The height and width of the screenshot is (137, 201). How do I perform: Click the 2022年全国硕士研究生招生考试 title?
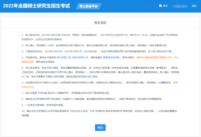coord(36,6)
